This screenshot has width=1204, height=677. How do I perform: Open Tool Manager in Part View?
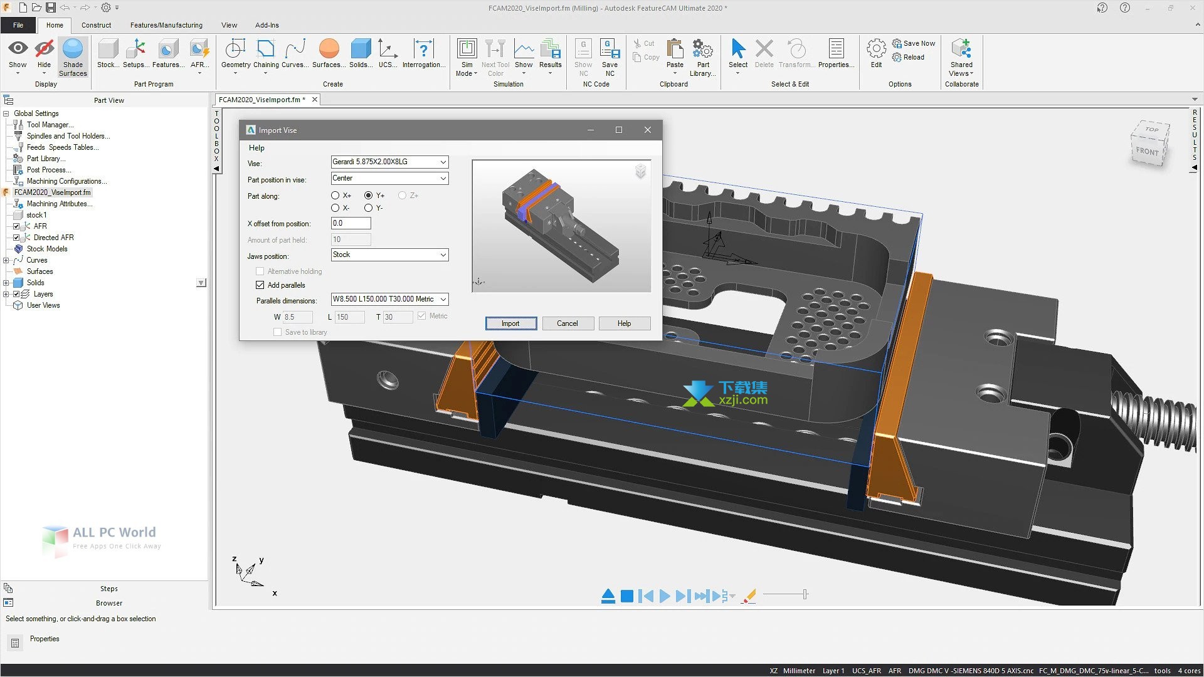coord(50,125)
